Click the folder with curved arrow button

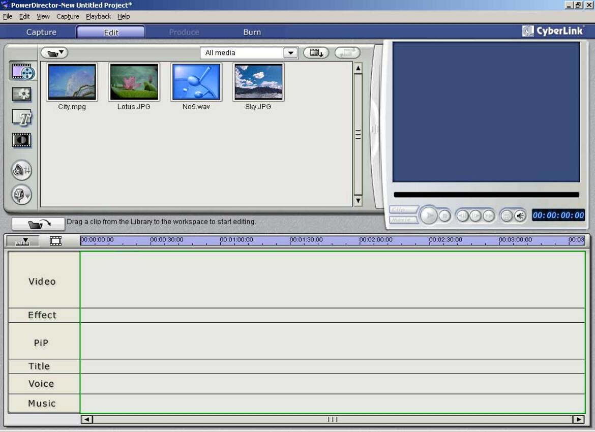[x=38, y=224]
